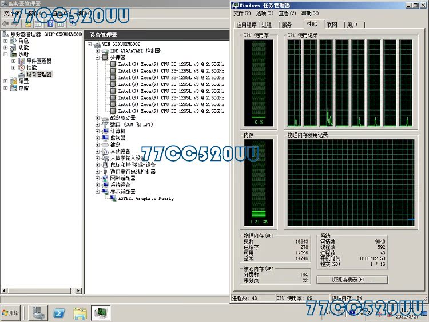The height and width of the screenshot is (322, 429).
Task: Click the 监视器 category icon
Action: click(105, 138)
